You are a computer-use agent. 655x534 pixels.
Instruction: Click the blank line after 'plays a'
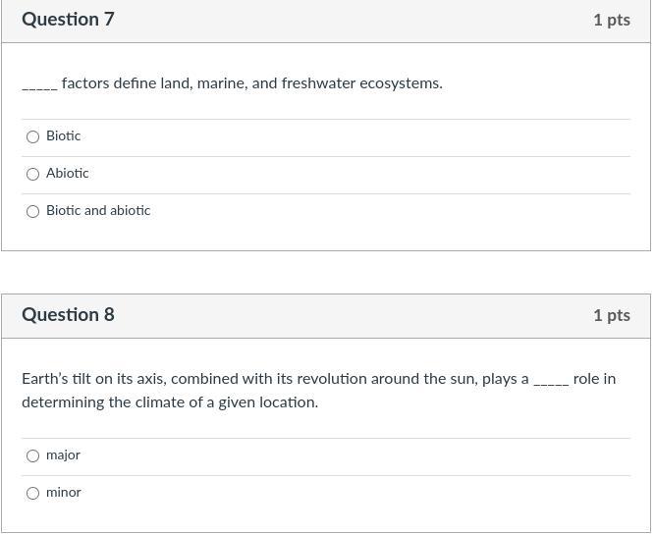coord(551,384)
